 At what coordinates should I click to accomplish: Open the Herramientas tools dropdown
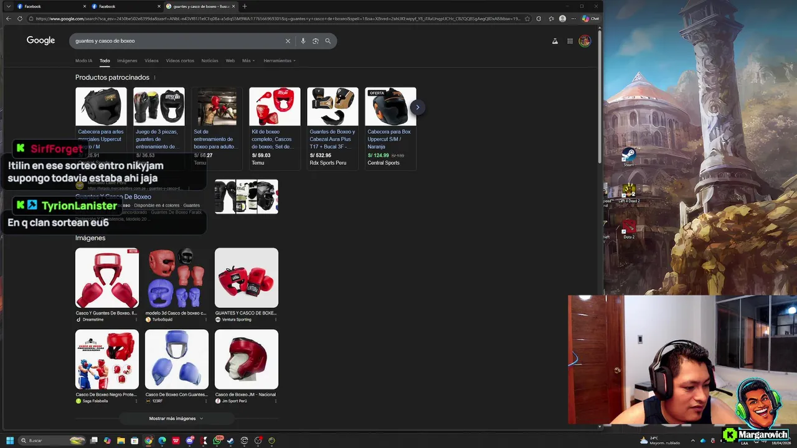coord(280,60)
